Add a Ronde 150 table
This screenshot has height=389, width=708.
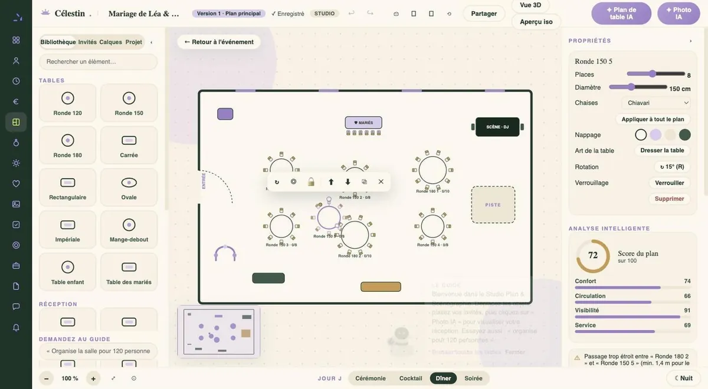(x=129, y=103)
